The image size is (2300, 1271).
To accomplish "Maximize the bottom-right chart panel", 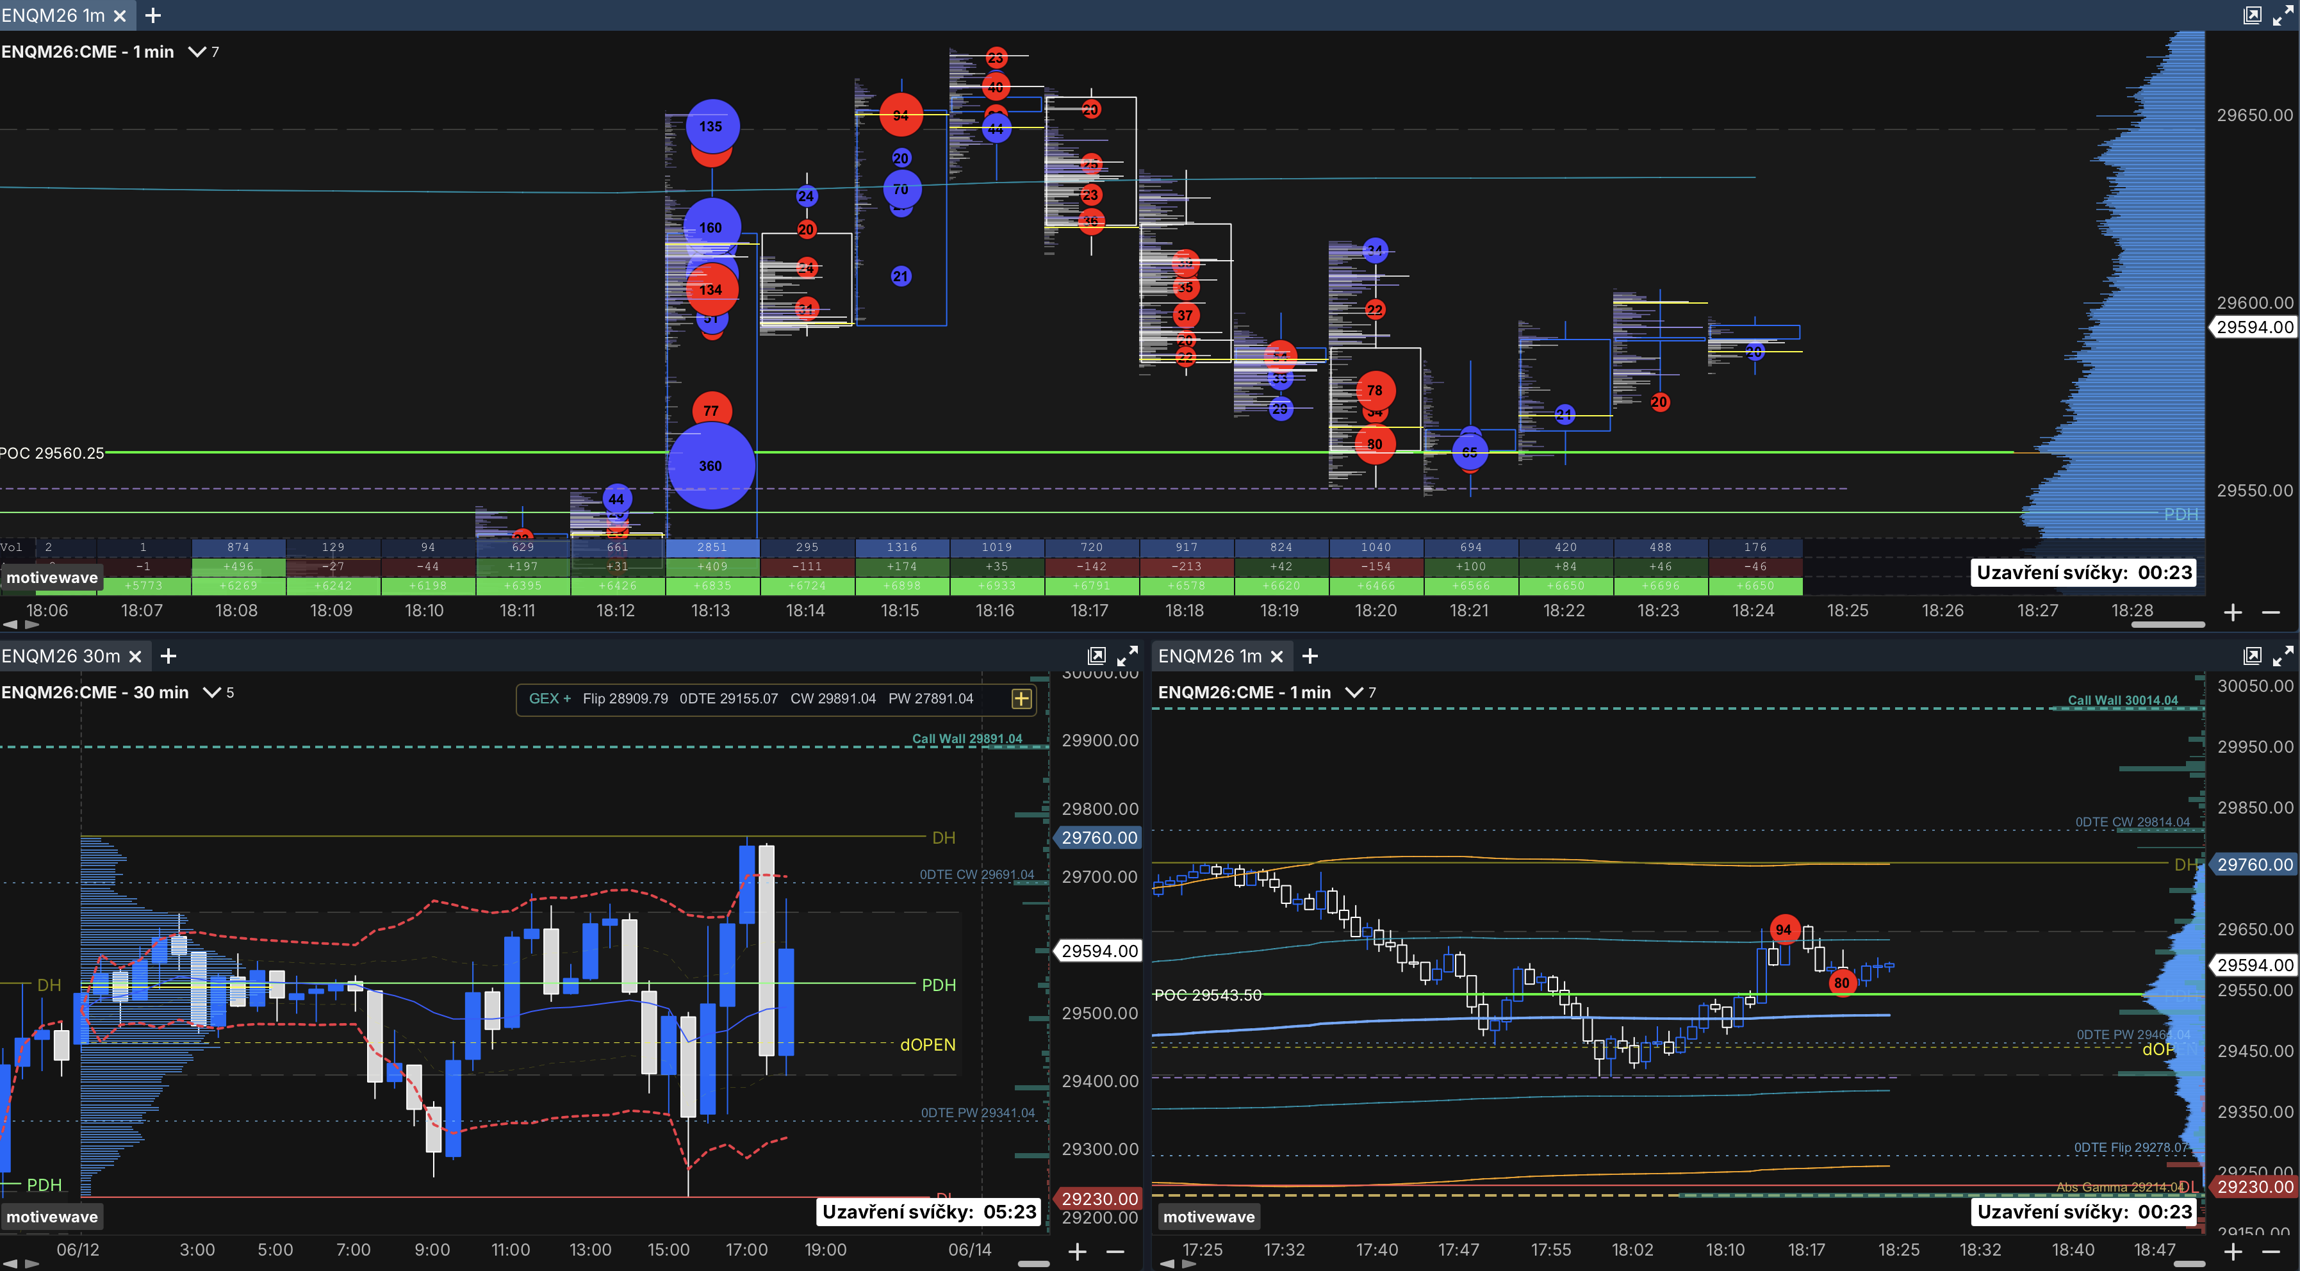I will point(2283,656).
